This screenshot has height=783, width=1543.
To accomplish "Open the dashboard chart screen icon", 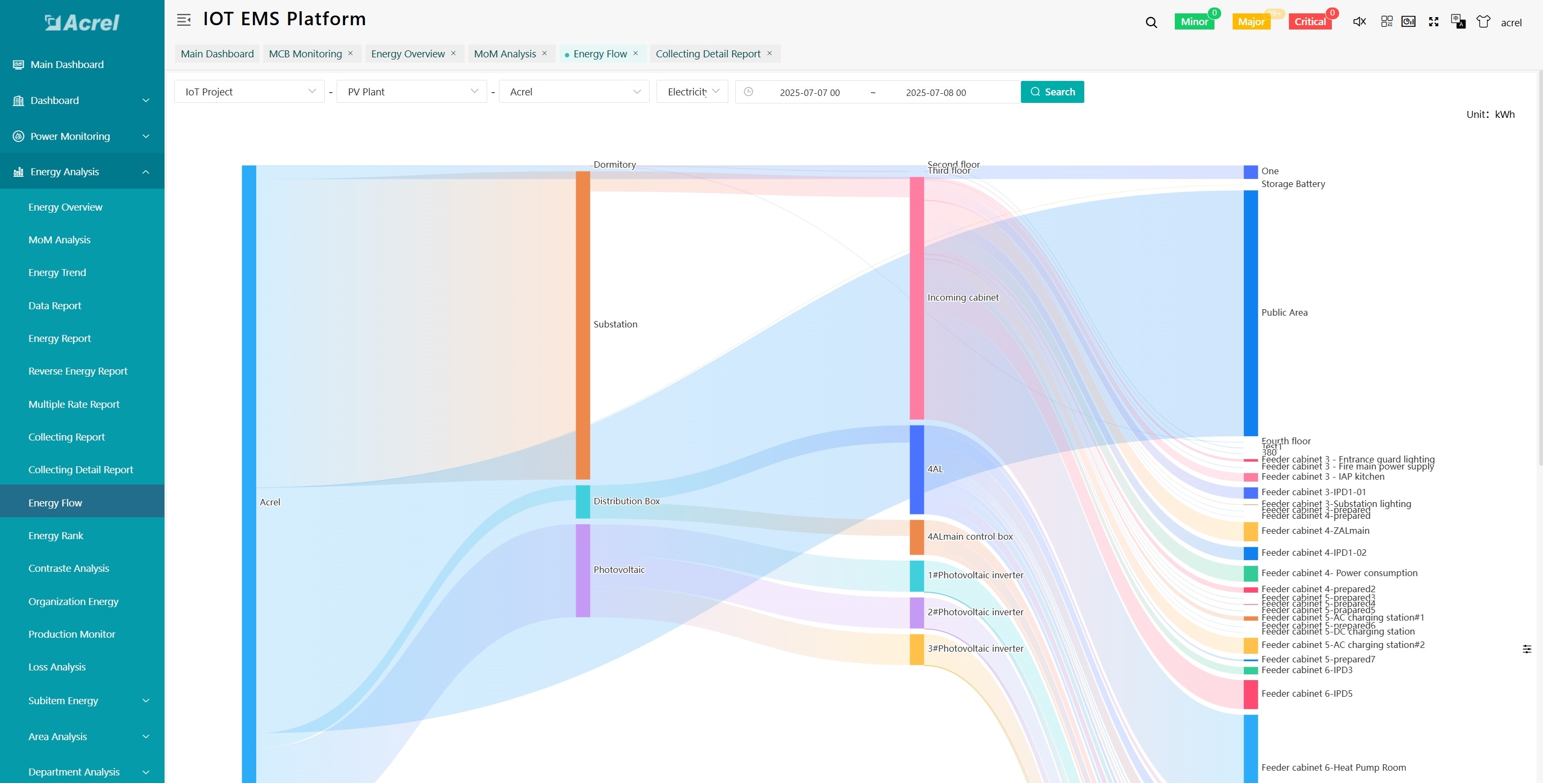I will tap(1408, 21).
